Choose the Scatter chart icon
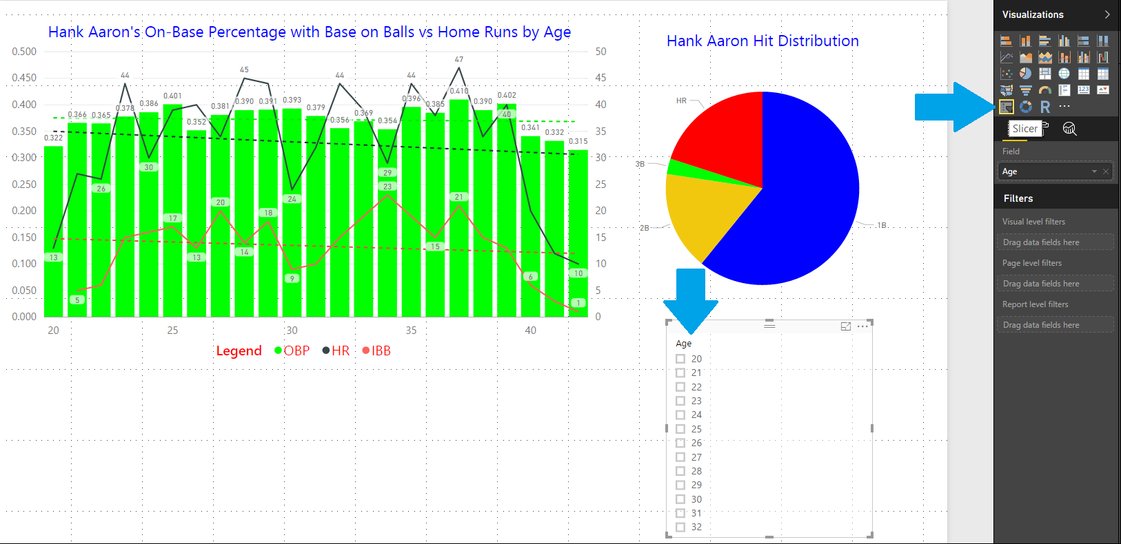The height and width of the screenshot is (544, 1121). pyautogui.click(x=1007, y=74)
